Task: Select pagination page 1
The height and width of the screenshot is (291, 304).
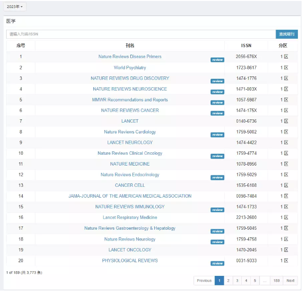Action: (x=220, y=281)
